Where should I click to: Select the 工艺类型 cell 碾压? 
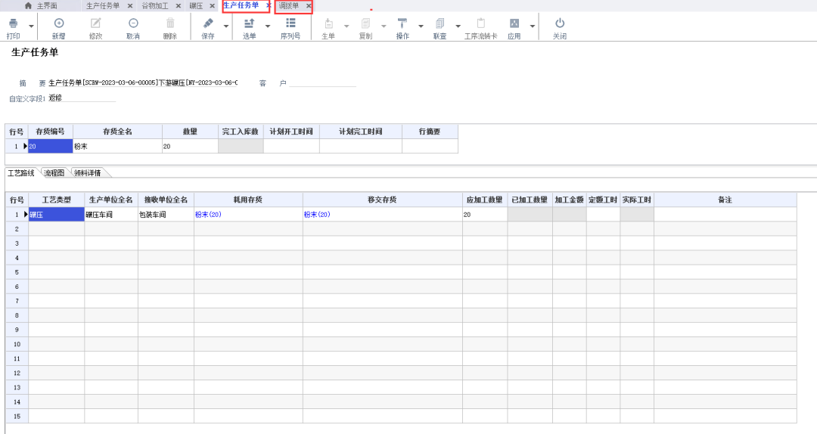coord(56,215)
